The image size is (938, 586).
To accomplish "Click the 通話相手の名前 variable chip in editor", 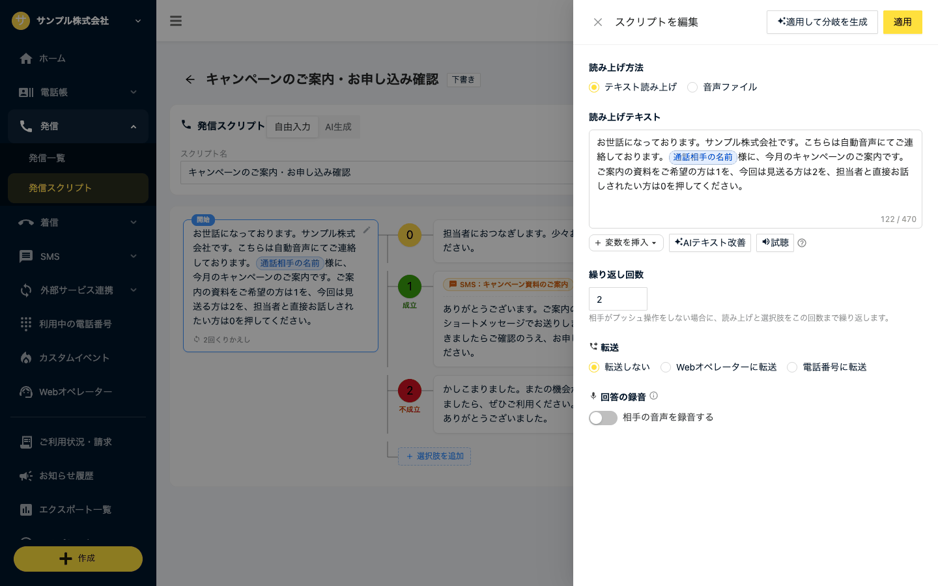I will tap(703, 157).
